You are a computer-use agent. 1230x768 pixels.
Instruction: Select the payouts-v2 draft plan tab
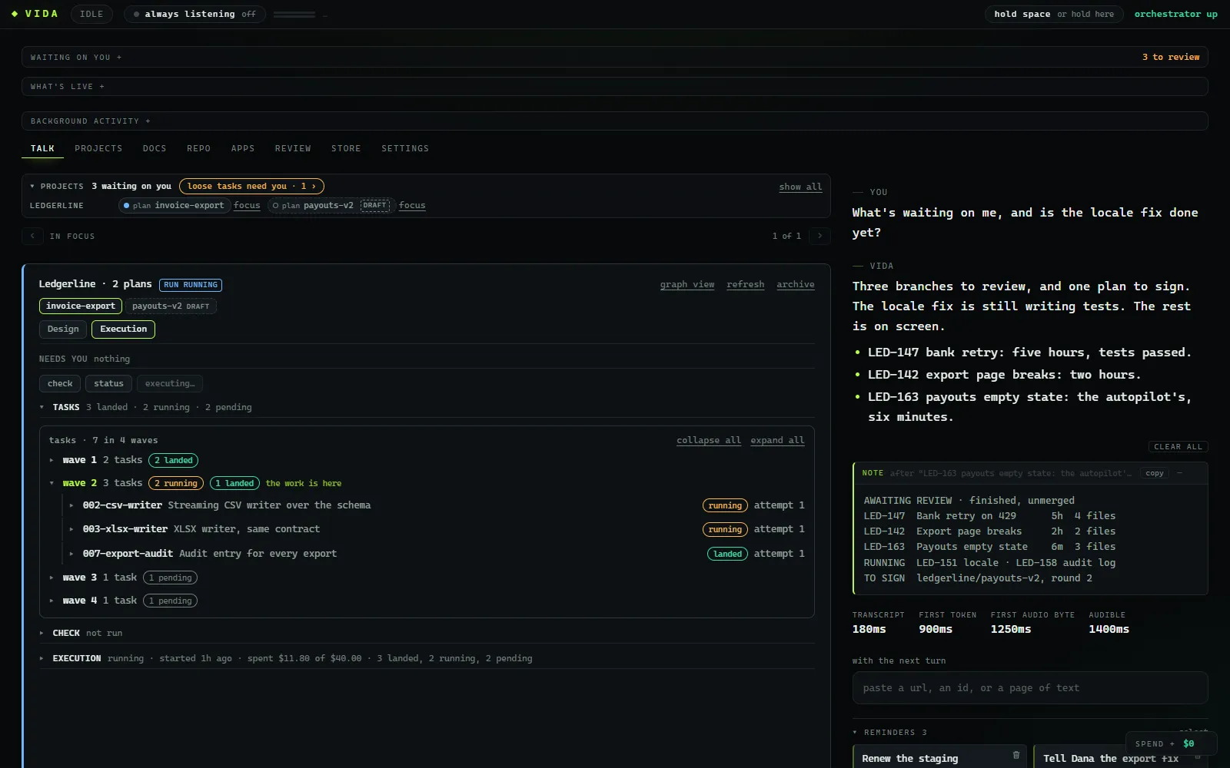171,306
